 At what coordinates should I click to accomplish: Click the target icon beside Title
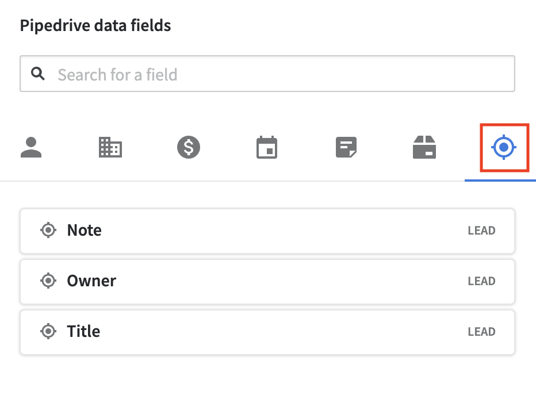(x=49, y=332)
